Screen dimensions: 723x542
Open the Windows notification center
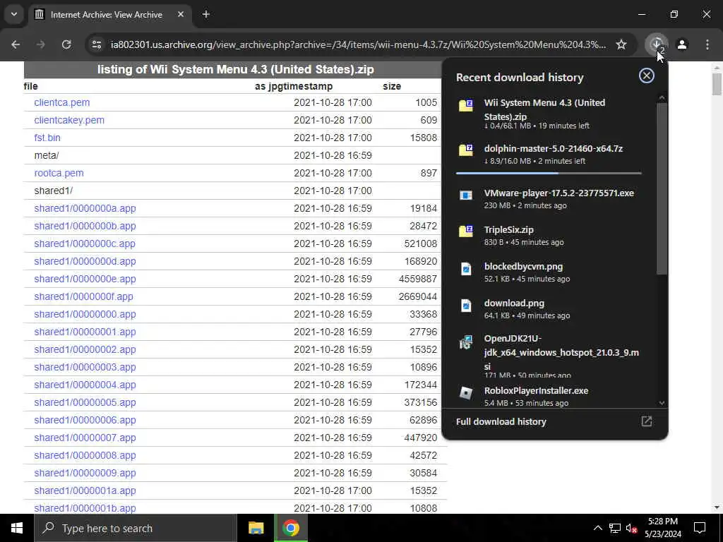click(x=700, y=528)
